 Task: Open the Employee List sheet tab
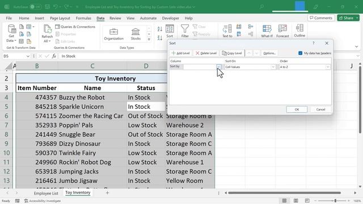pyautogui.click(x=46, y=193)
